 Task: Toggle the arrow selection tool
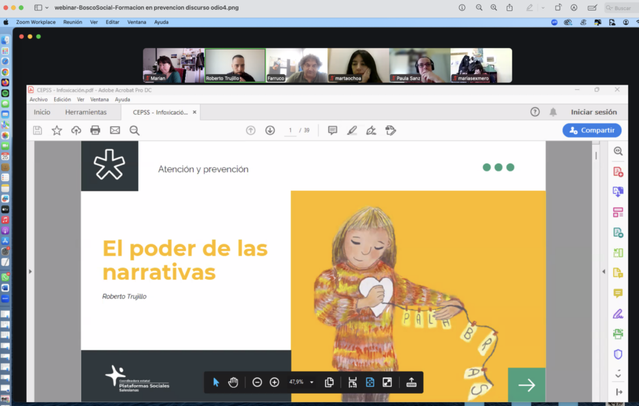click(216, 383)
